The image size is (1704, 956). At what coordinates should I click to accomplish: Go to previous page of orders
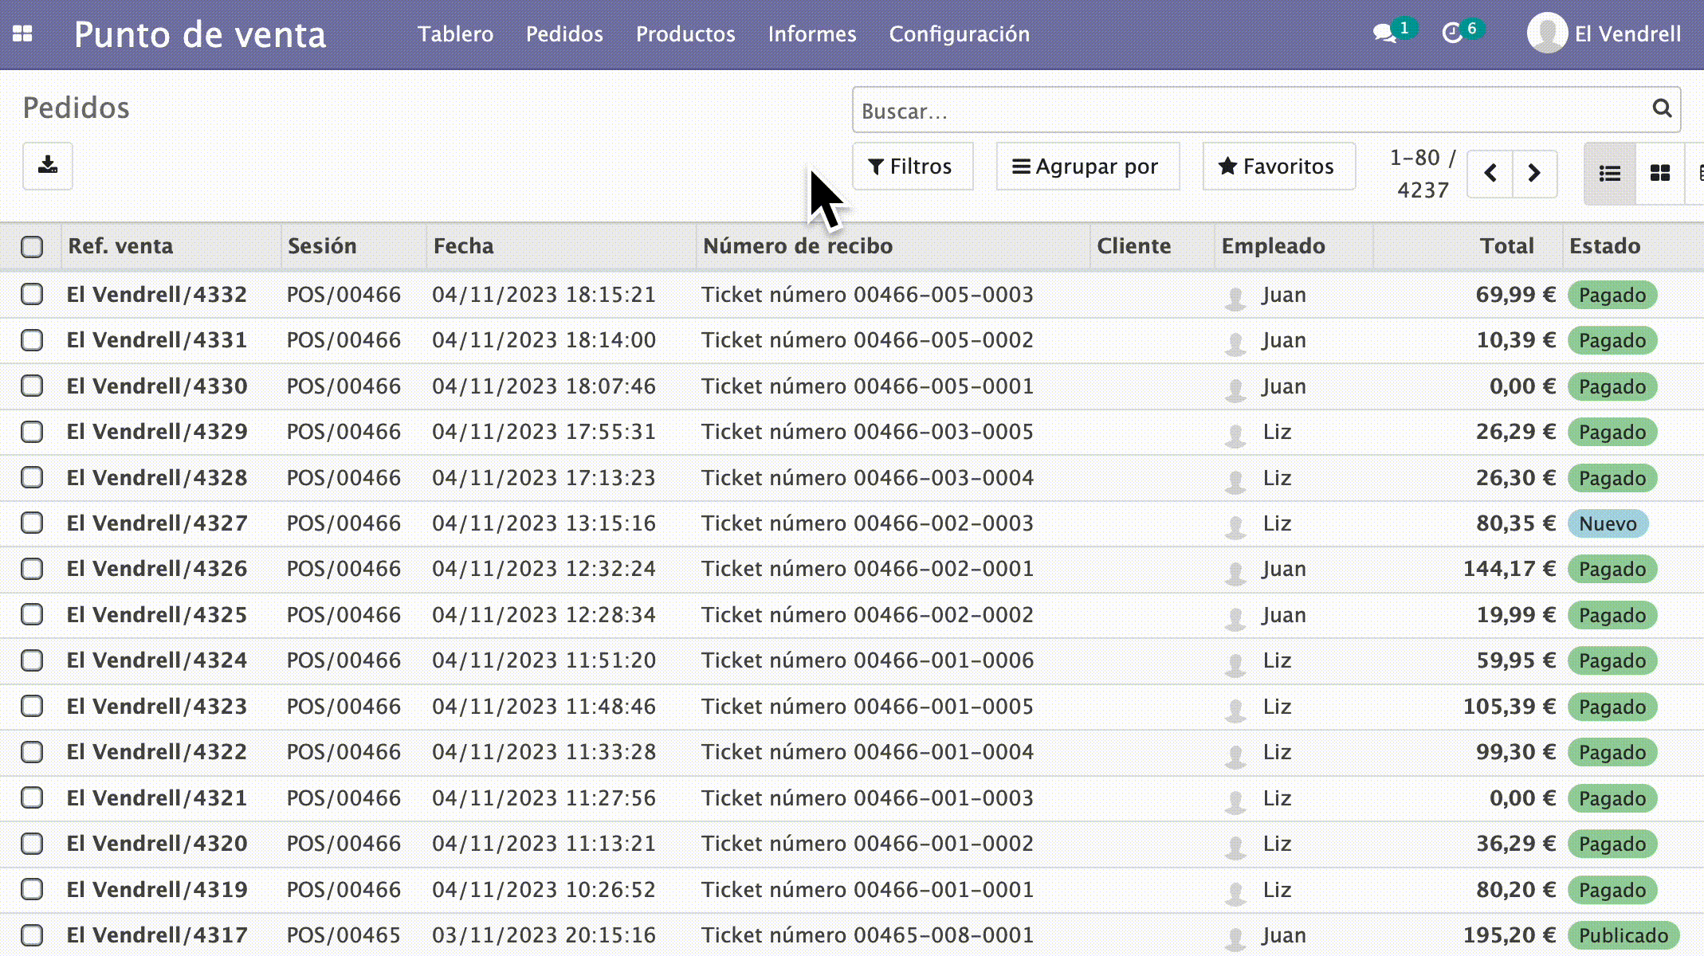pos(1490,173)
